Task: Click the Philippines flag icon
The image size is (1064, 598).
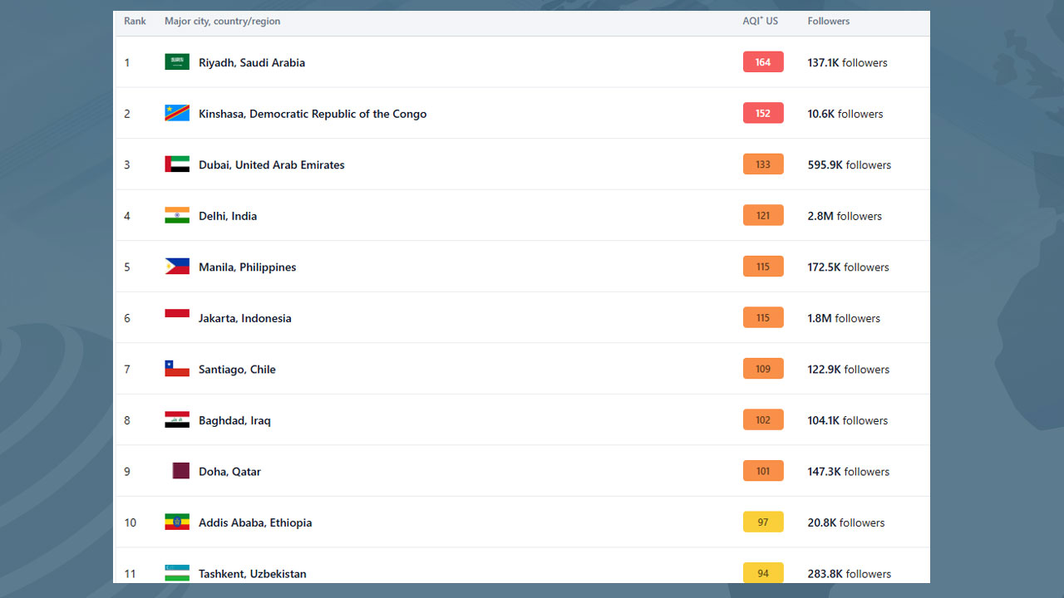Action: (x=177, y=267)
